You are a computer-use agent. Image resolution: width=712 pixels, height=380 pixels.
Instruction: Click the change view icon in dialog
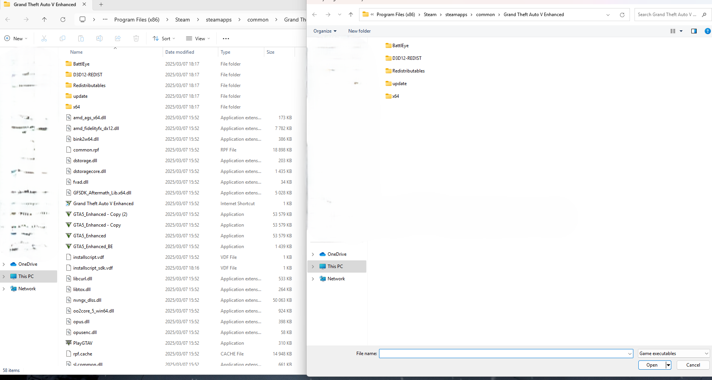[x=673, y=31]
